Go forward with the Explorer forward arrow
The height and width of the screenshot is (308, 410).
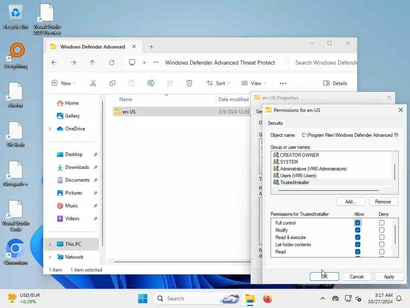(x=73, y=63)
